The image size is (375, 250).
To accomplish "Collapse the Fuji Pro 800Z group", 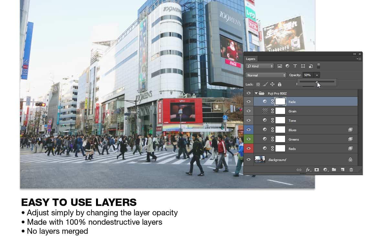I will coord(256,93).
